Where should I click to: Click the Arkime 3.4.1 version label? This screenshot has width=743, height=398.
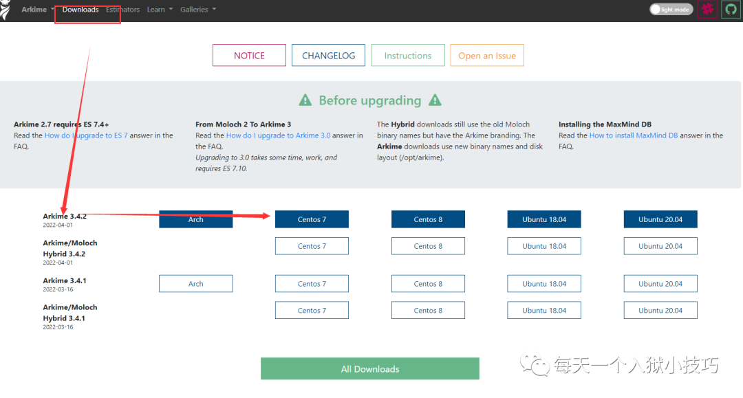pos(65,280)
